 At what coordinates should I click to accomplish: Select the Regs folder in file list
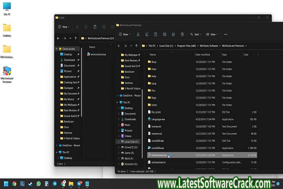click(202, 98)
